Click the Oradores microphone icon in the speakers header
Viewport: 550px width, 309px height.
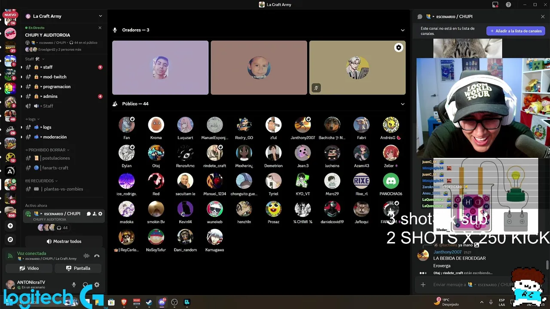pyautogui.click(x=115, y=30)
